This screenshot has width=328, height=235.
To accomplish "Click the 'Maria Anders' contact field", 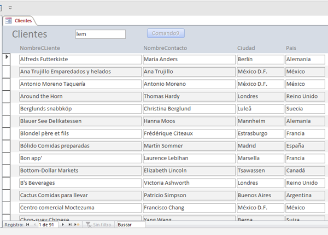I will (x=189, y=60).
